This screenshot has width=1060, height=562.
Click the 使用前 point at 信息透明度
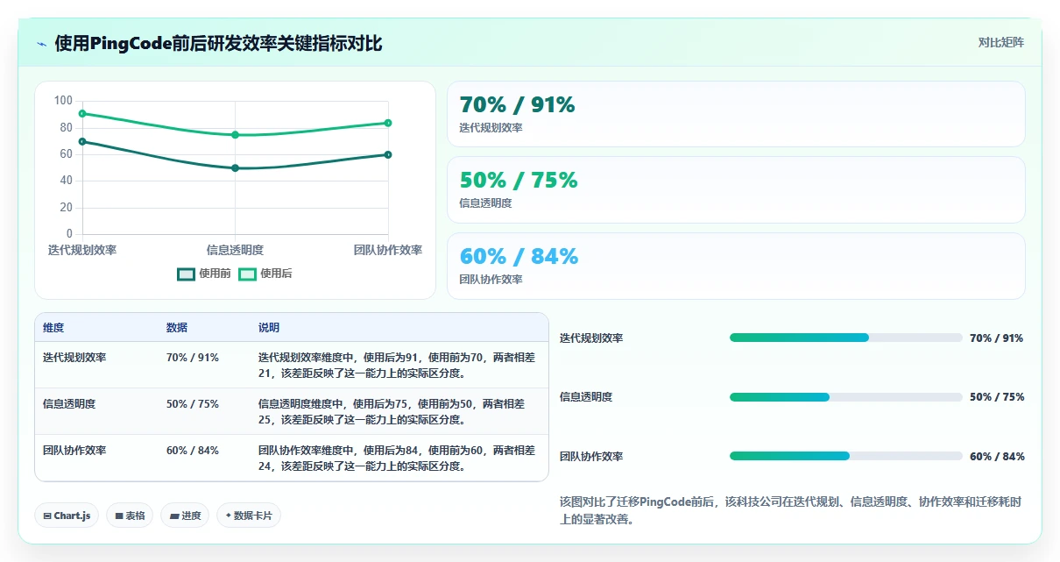tap(235, 167)
